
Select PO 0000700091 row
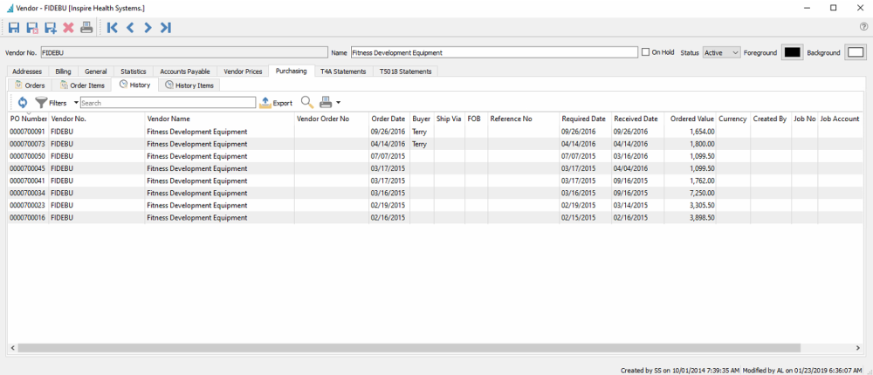pos(436,132)
